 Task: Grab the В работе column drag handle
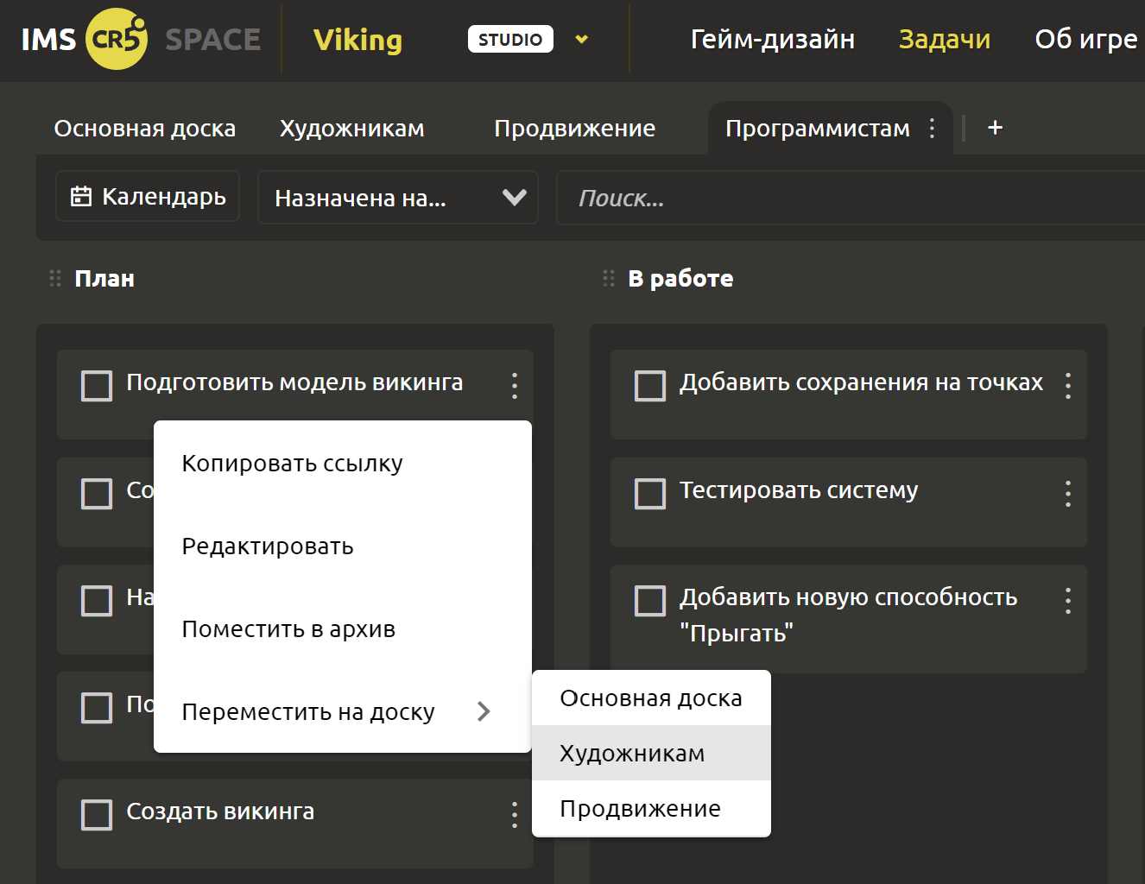click(609, 278)
